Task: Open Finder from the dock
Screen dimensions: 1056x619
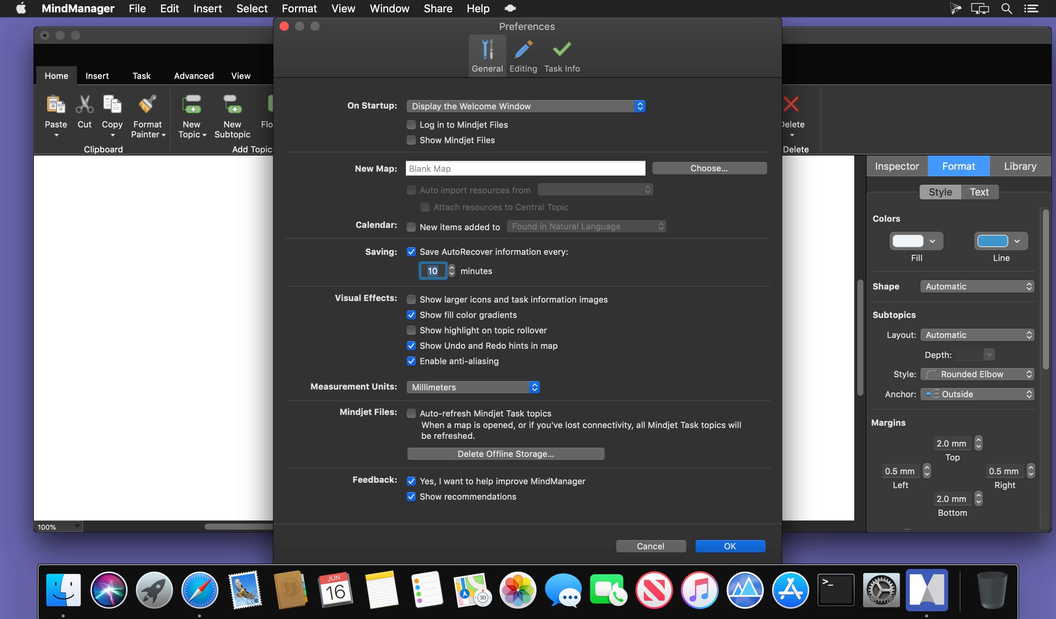Action: pos(63,589)
